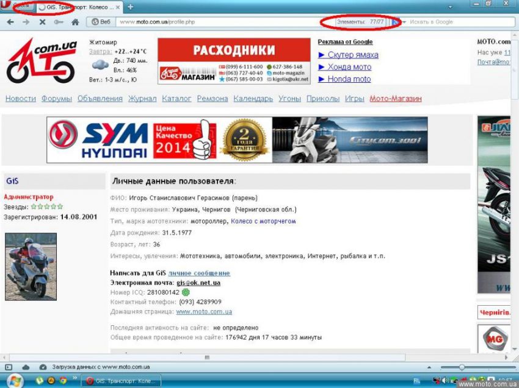The height and width of the screenshot is (388, 519).
Task: Click the browser back arrow
Action: pos(10,22)
